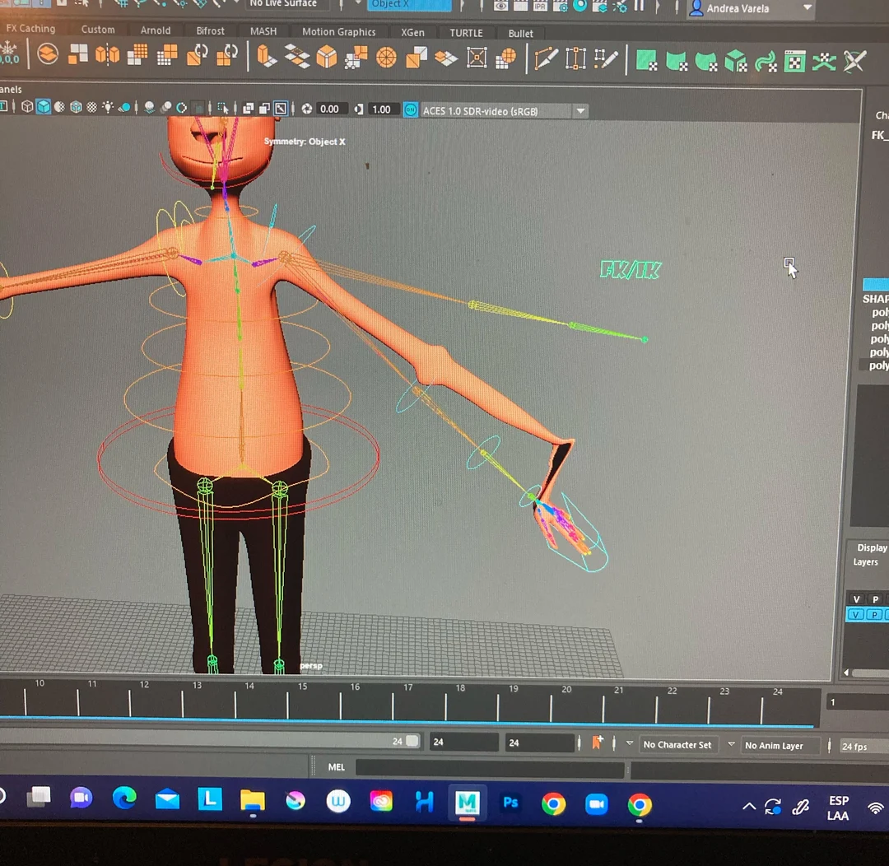The width and height of the screenshot is (889, 866).
Task: Toggle the blue shaded cube display icon
Action: click(44, 107)
